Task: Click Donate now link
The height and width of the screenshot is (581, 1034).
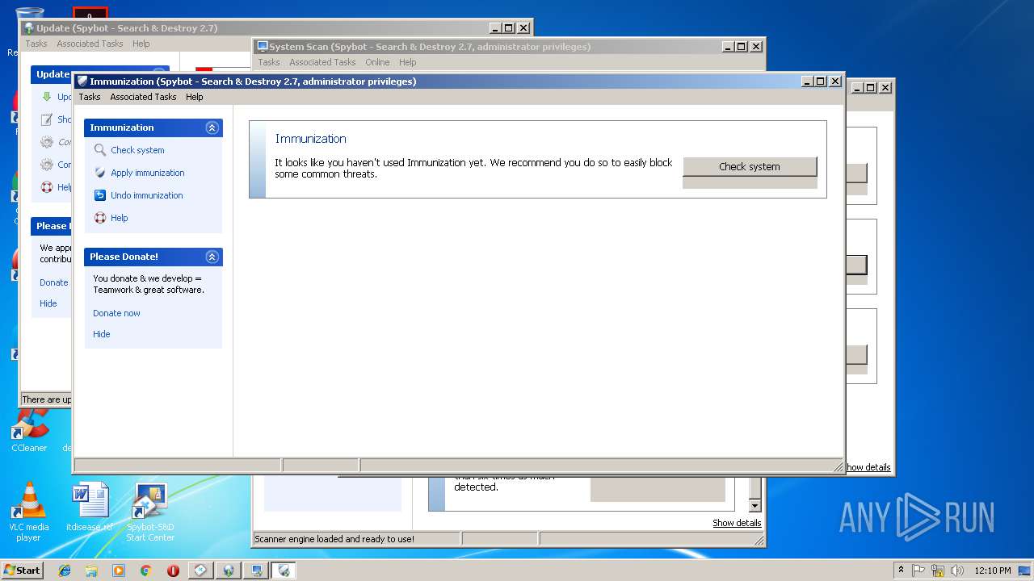Action: (x=116, y=313)
